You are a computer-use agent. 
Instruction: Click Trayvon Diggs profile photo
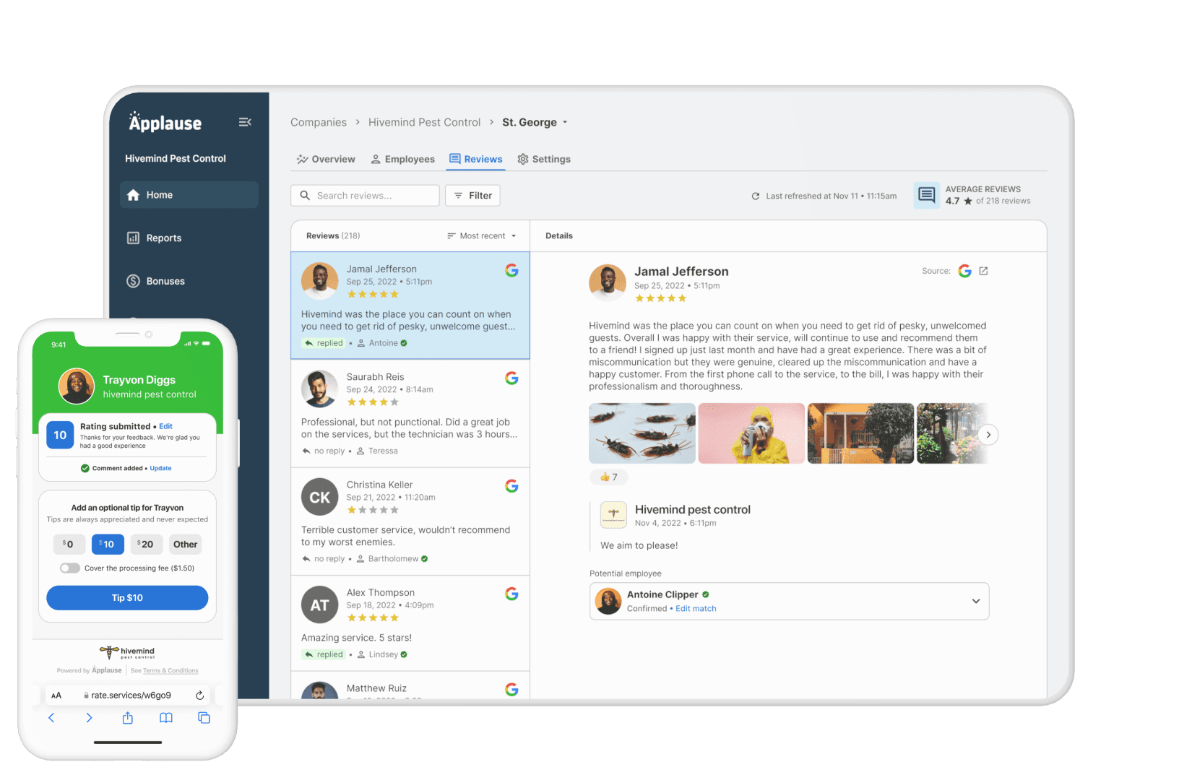point(77,386)
